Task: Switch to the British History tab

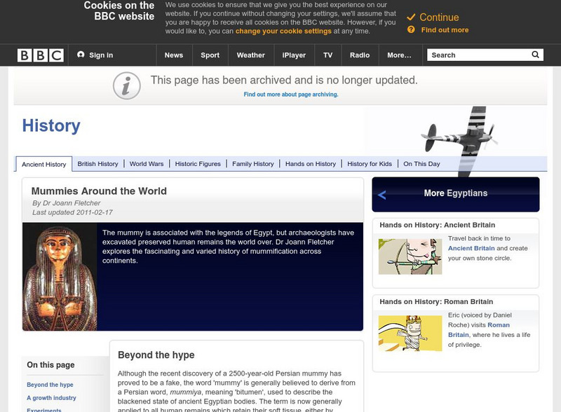Action: click(x=97, y=164)
